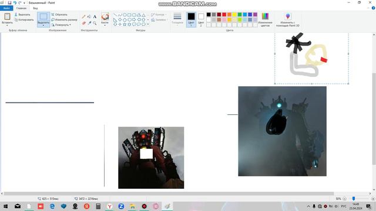Click the red robot picture on canvas
The width and height of the screenshot is (376, 211).
point(151,158)
